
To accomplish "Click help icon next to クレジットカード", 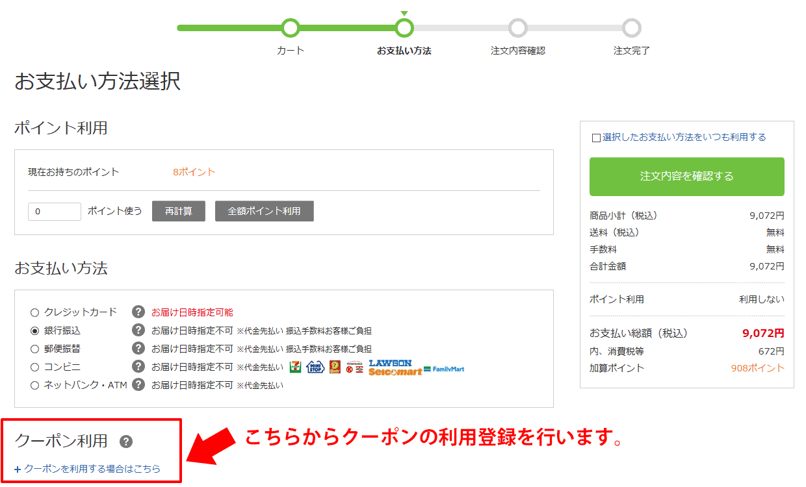I will [138, 312].
